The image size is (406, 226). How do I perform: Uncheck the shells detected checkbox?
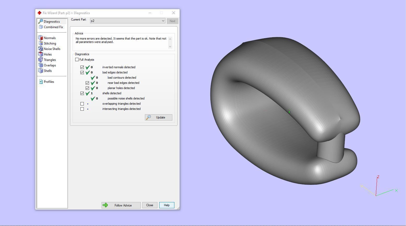(x=82, y=93)
